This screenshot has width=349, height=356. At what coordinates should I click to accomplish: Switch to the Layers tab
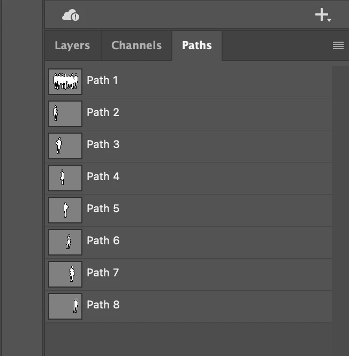72,45
